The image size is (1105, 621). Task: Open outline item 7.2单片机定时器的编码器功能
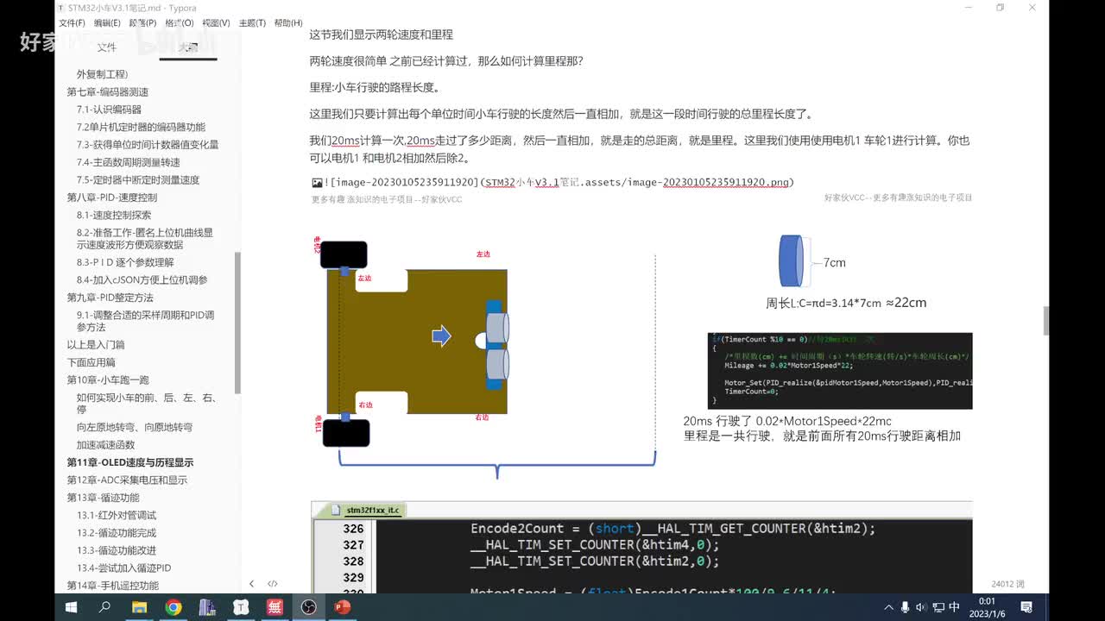(x=141, y=127)
